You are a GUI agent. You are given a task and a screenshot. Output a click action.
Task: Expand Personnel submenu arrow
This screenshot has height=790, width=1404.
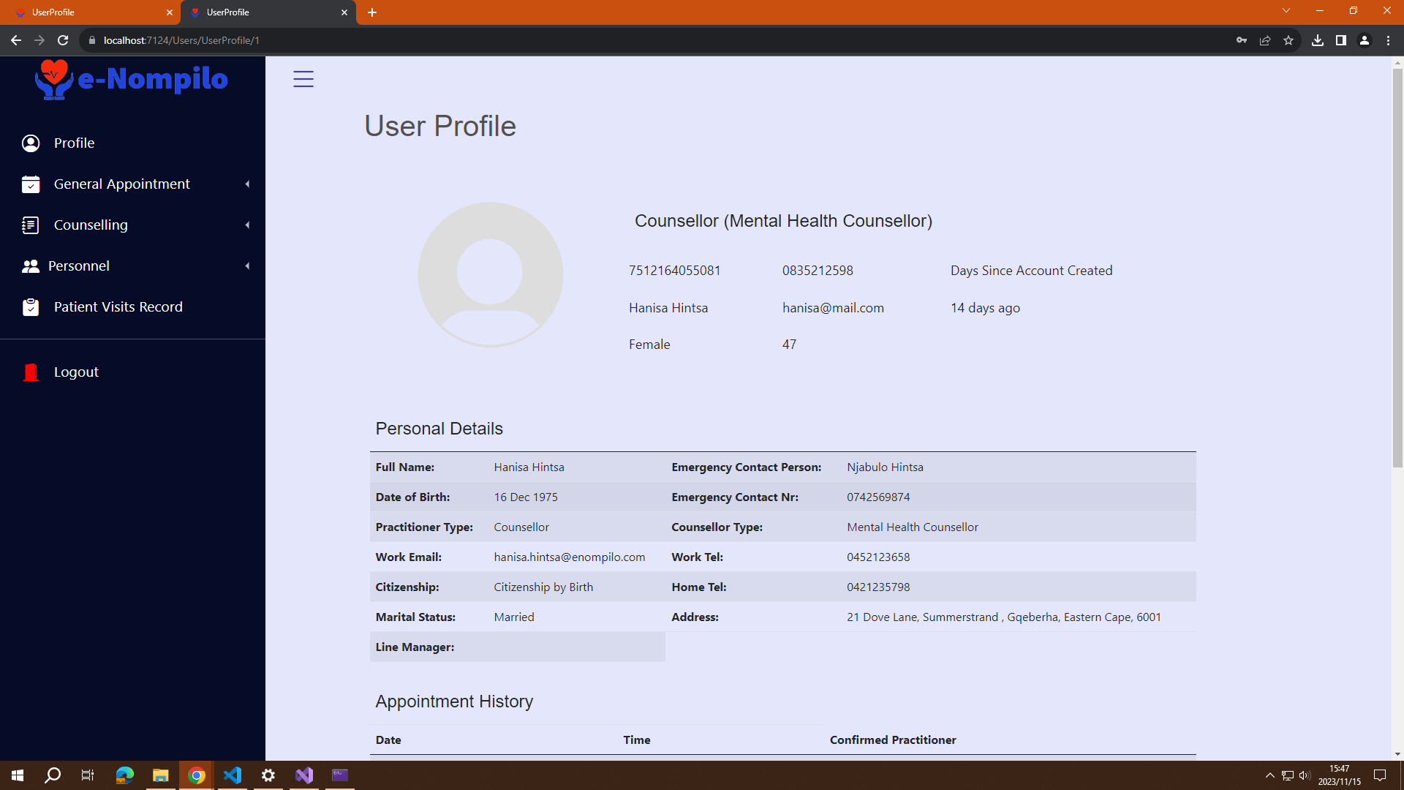point(247,266)
